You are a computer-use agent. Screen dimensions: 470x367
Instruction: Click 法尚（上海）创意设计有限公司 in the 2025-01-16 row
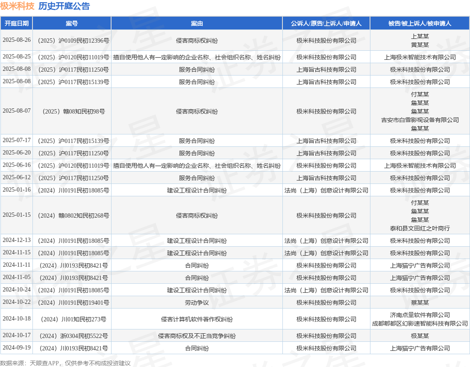(x=326, y=190)
